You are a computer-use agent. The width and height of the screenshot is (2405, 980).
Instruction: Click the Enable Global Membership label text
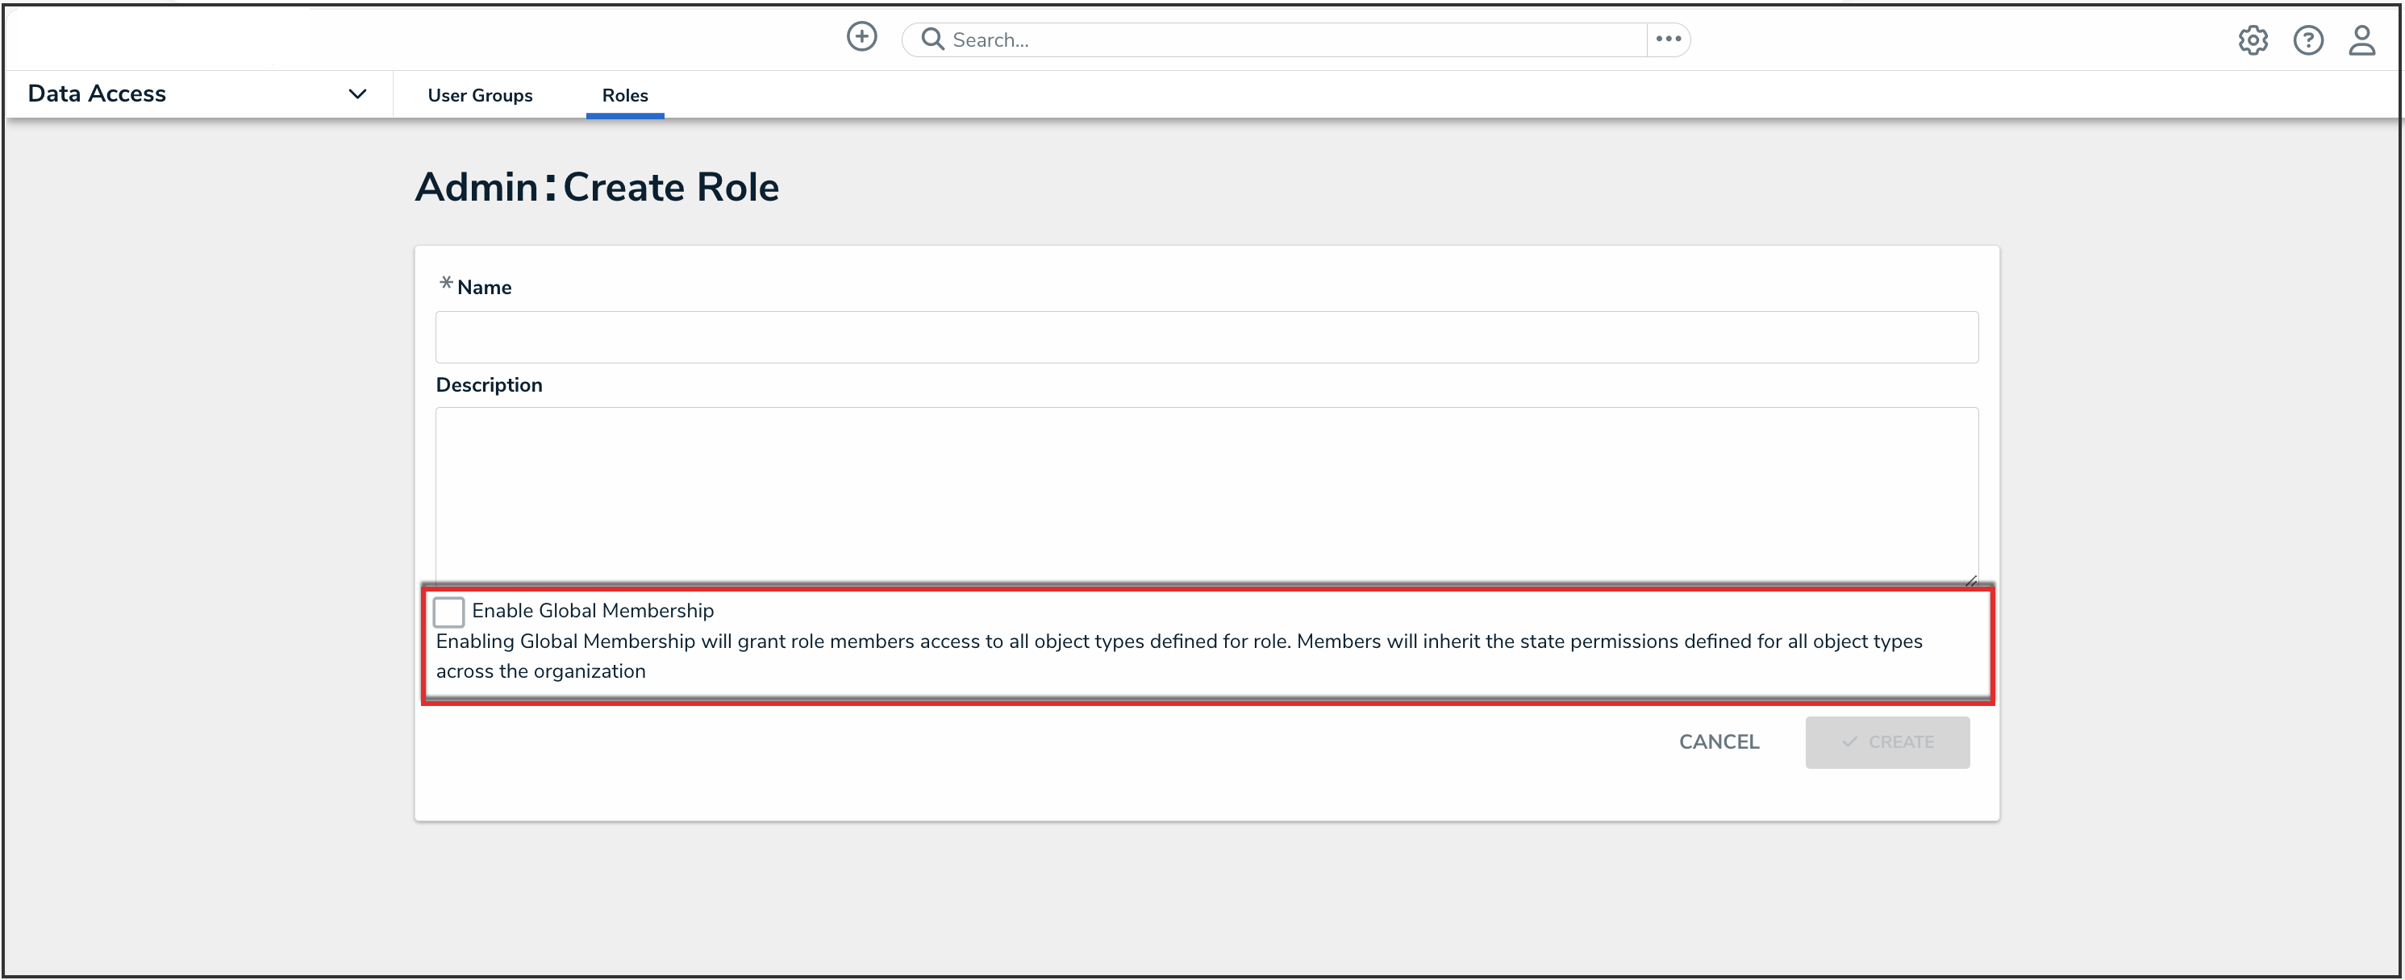click(593, 610)
